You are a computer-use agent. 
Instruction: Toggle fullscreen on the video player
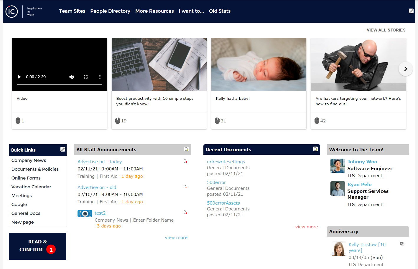click(x=86, y=77)
